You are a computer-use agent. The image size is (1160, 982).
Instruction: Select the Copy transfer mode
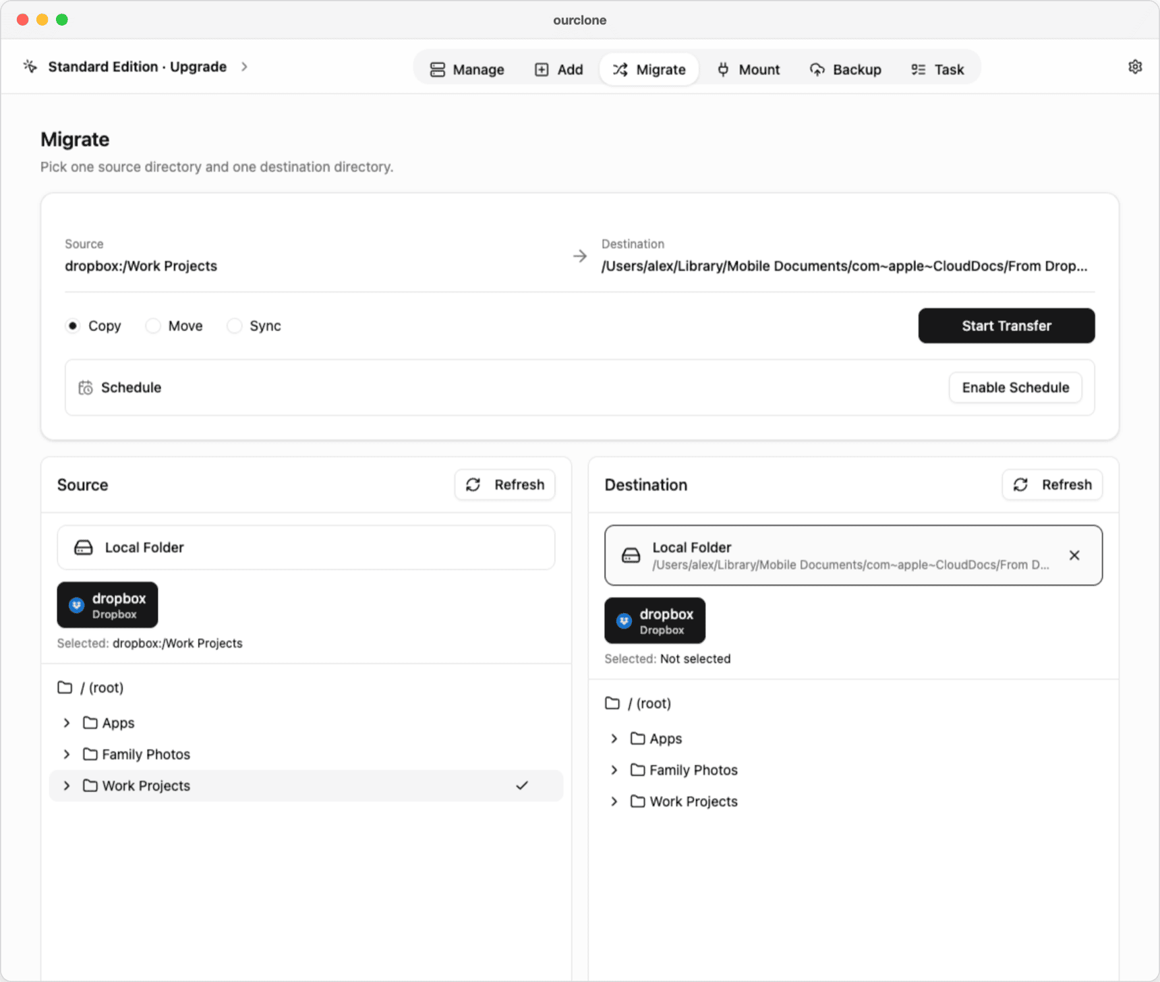click(x=73, y=326)
